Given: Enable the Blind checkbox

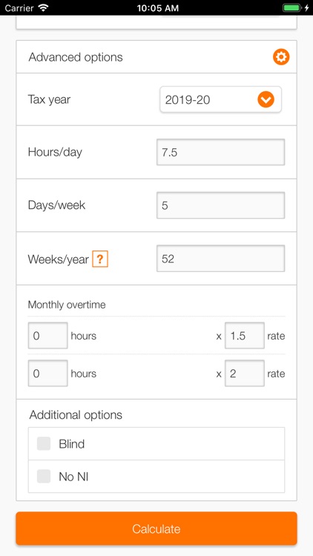Looking at the screenshot, I should 44,443.
